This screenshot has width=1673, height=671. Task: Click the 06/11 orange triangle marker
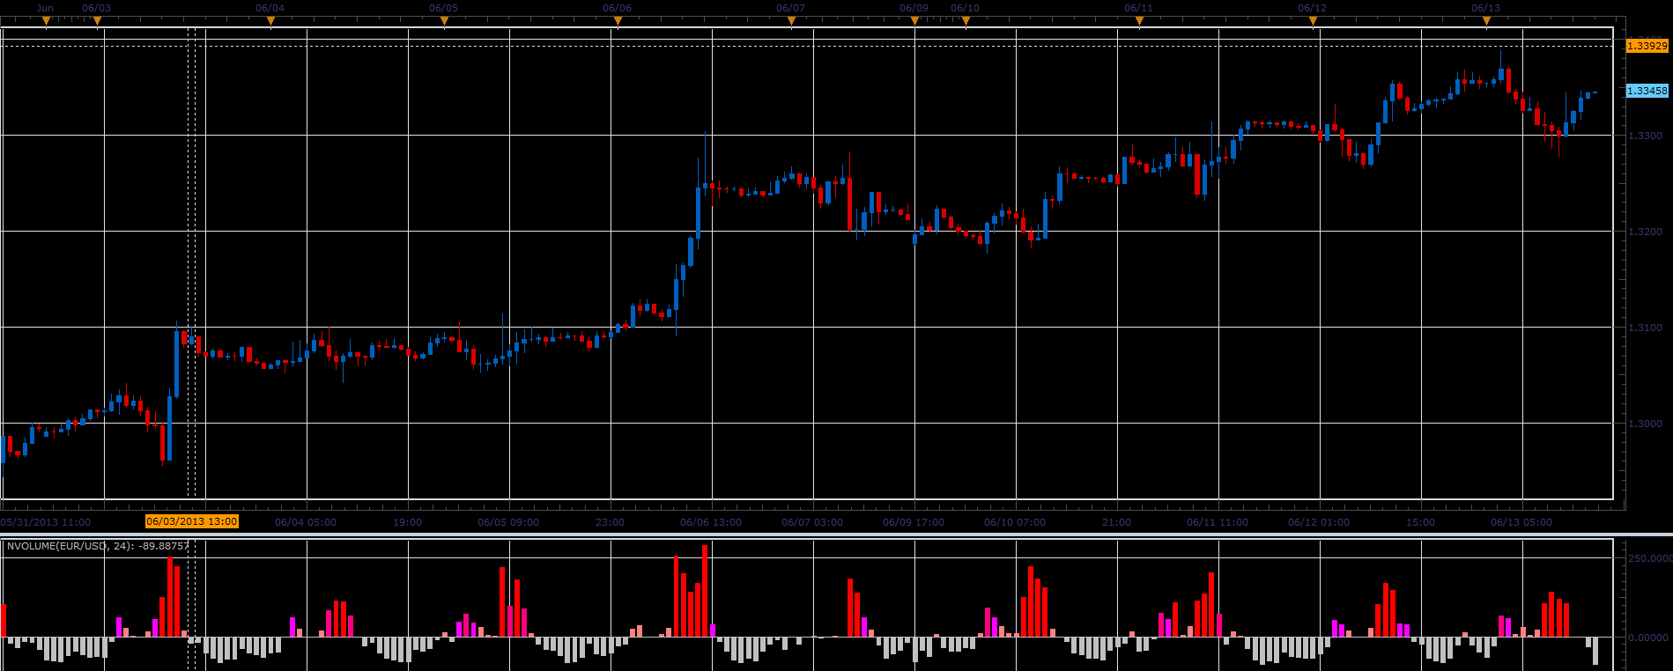[x=1139, y=21]
